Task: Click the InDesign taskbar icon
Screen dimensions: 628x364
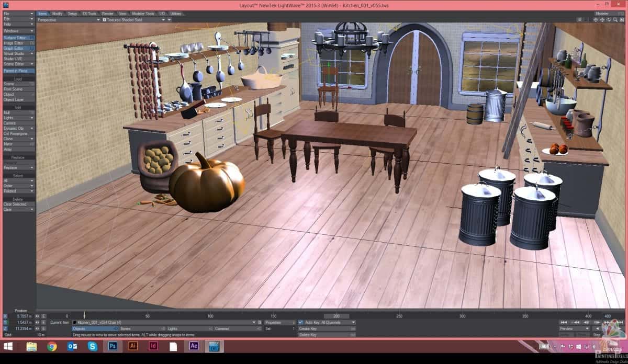Action: [x=153, y=346]
